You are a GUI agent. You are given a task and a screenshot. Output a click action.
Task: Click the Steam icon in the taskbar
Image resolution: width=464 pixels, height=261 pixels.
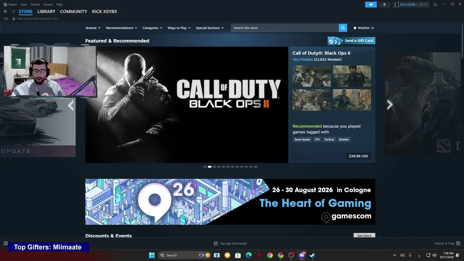pos(312,255)
